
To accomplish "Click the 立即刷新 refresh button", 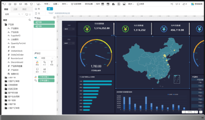I will coord(76,4).
